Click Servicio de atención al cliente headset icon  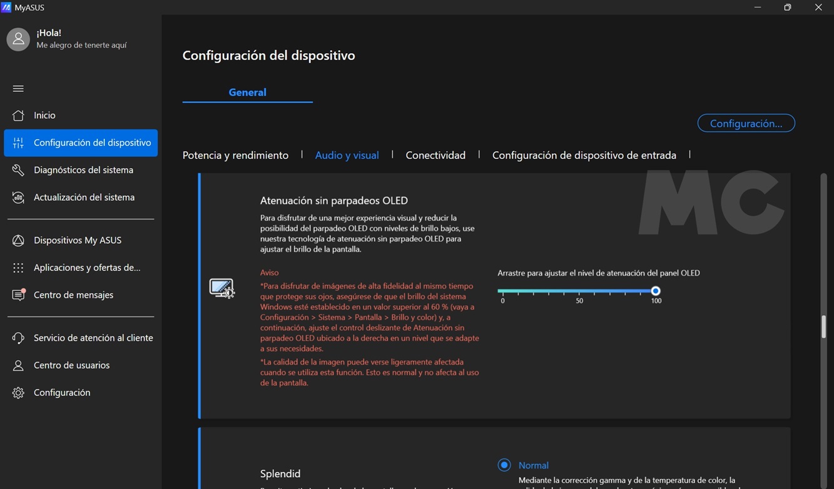point(18,338)
